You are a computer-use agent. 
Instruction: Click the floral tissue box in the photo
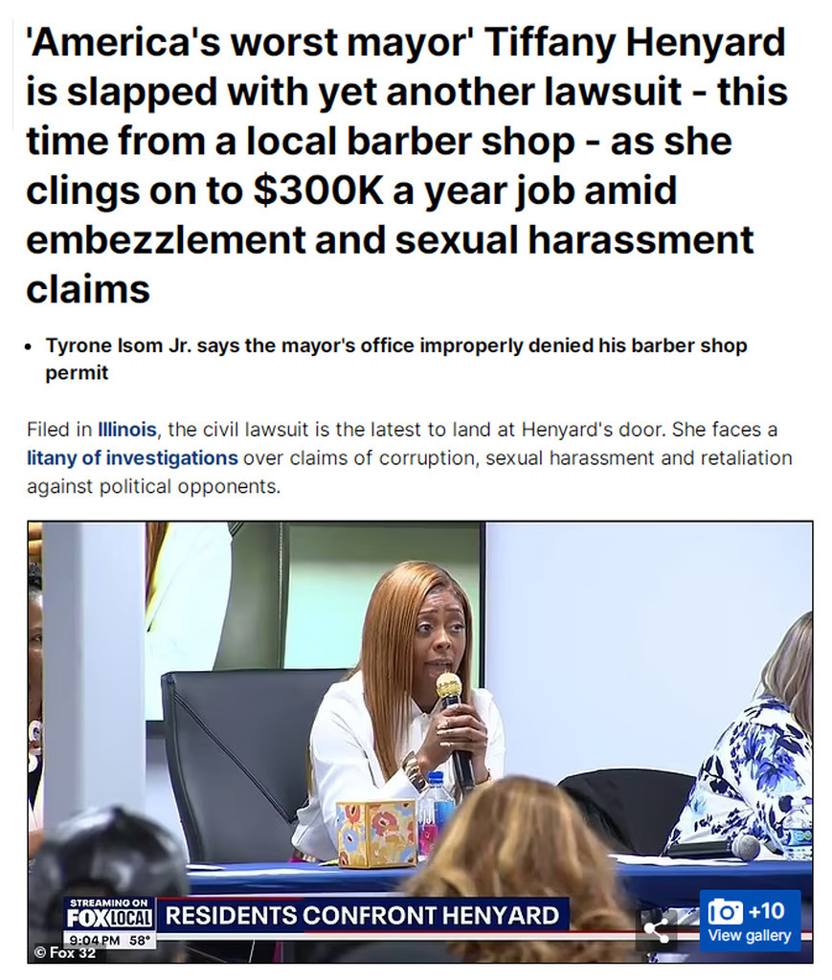(x=376, y=835)
